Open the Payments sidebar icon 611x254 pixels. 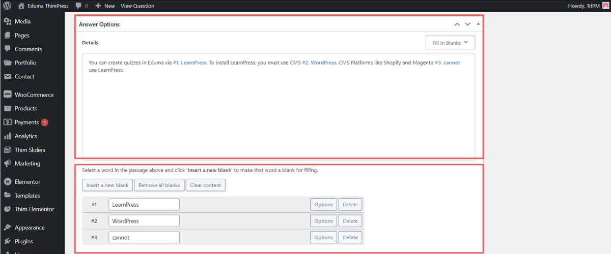[x=8, y=122]
